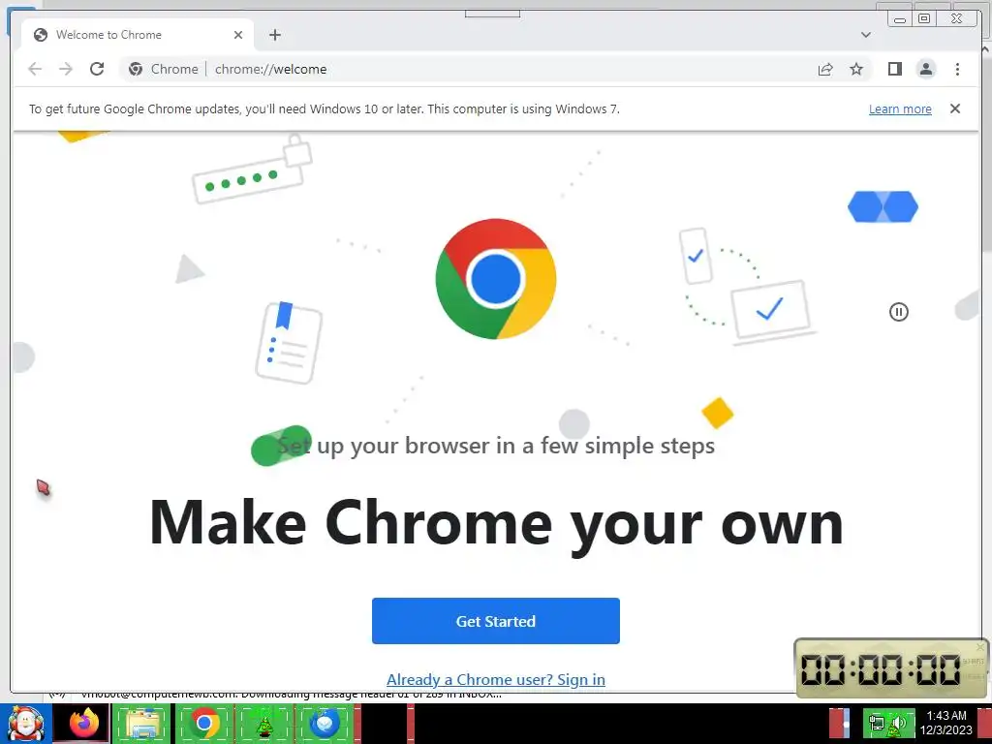
Task: Open Thunderbird from the taskbar
Action: [325, 724]
